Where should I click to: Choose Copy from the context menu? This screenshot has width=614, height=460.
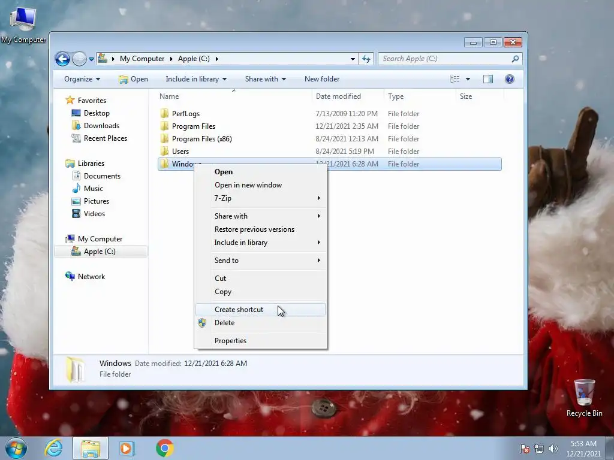(x=260, y=292)
